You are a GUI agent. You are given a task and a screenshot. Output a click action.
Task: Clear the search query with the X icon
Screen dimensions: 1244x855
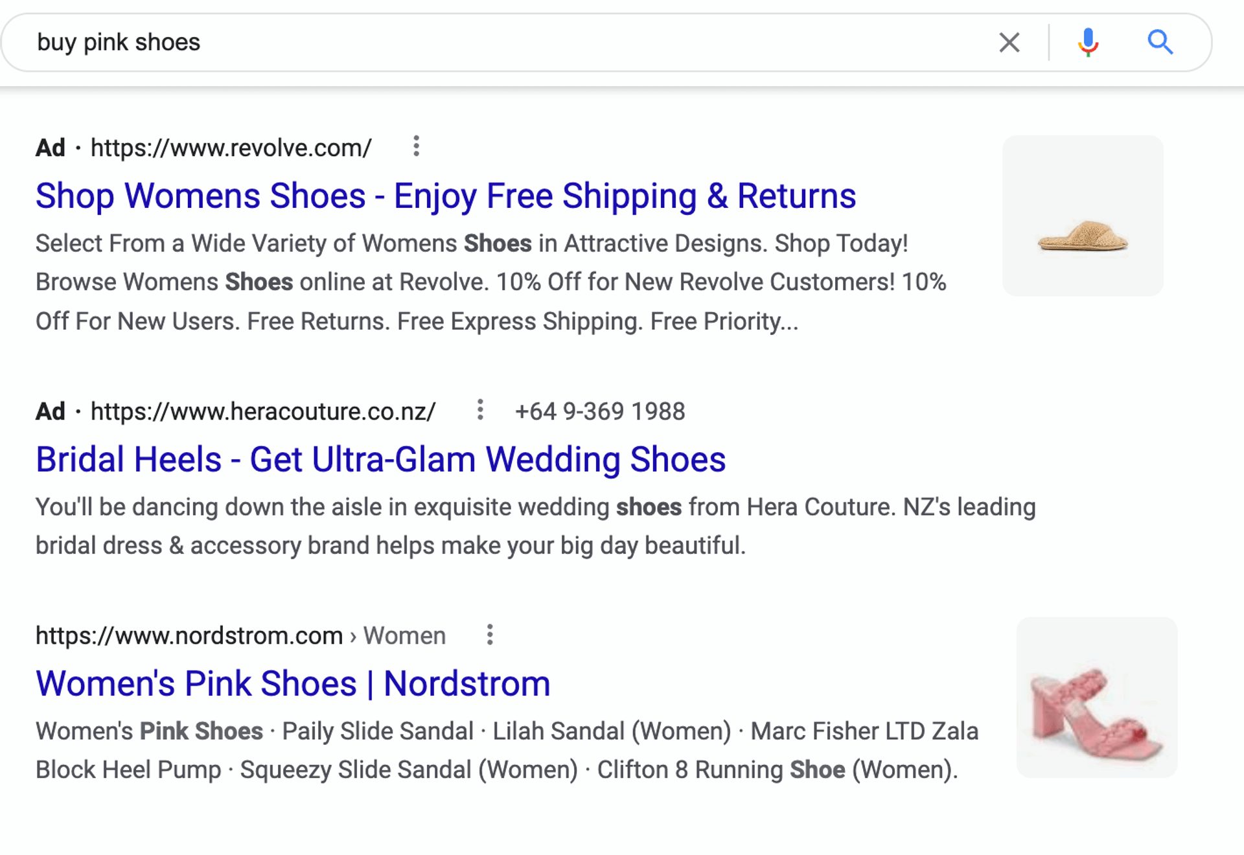[x=1009, y=42]
